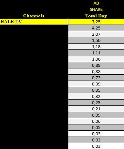
Task: Select the cell showing 7,25
Action: (96, 22)
